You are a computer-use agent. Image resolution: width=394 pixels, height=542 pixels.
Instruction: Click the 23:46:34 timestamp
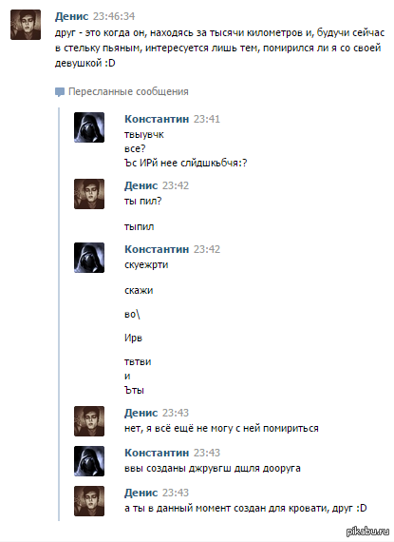click(x=114, y=16)
